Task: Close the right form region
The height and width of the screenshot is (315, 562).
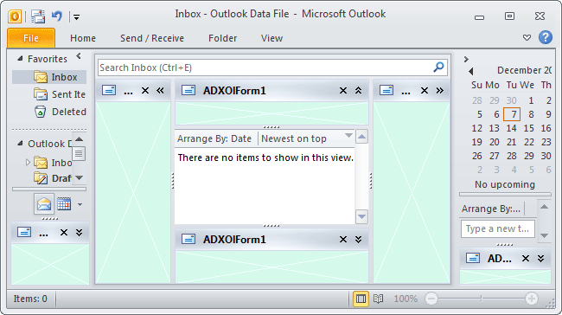Action: tap(425, 90)
